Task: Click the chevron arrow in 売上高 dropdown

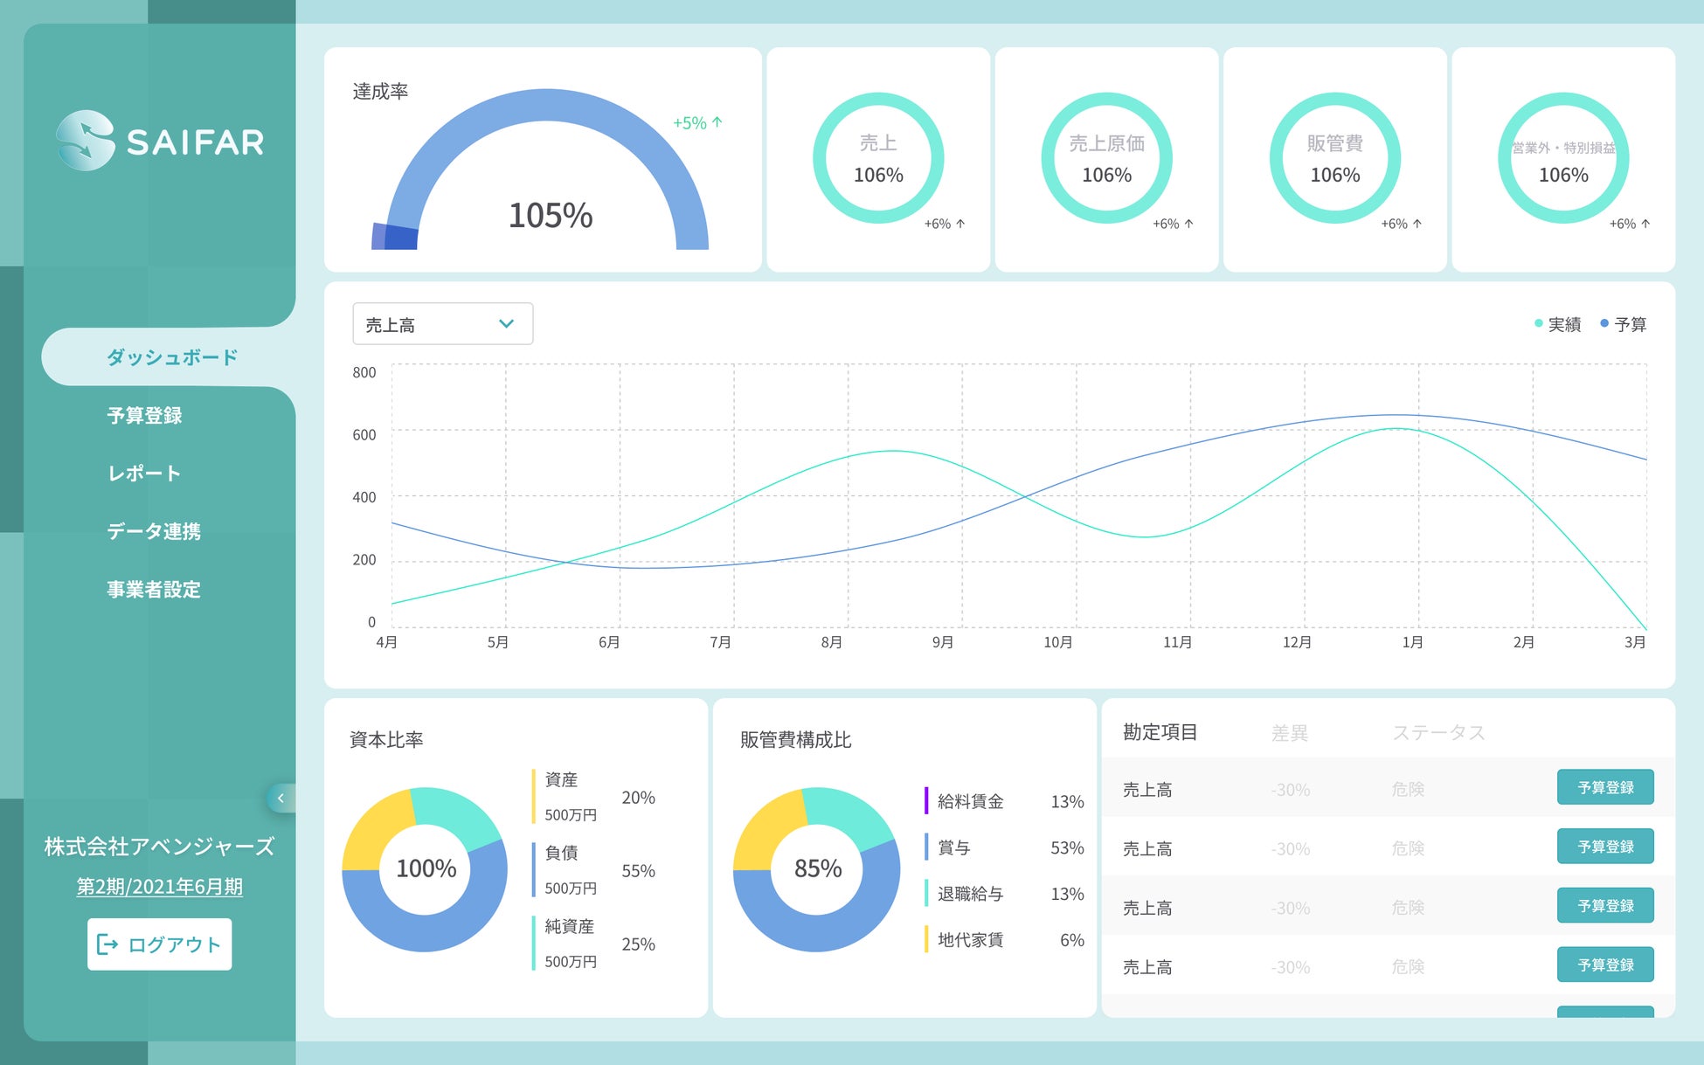Action: tap(506, 324)
